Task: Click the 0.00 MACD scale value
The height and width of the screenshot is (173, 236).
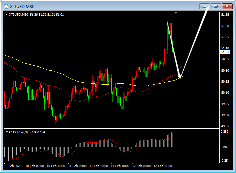Action: click(x=224, y=147)
